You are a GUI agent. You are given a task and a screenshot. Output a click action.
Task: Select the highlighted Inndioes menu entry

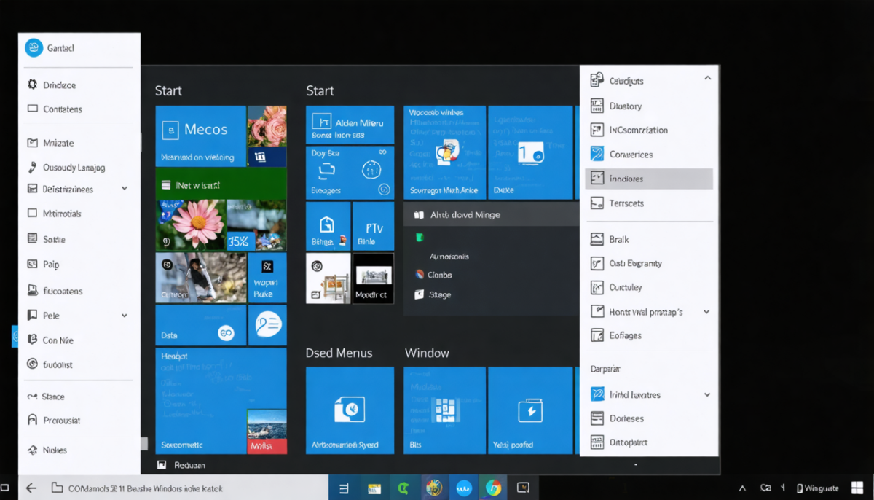click(x=649, y=179)
